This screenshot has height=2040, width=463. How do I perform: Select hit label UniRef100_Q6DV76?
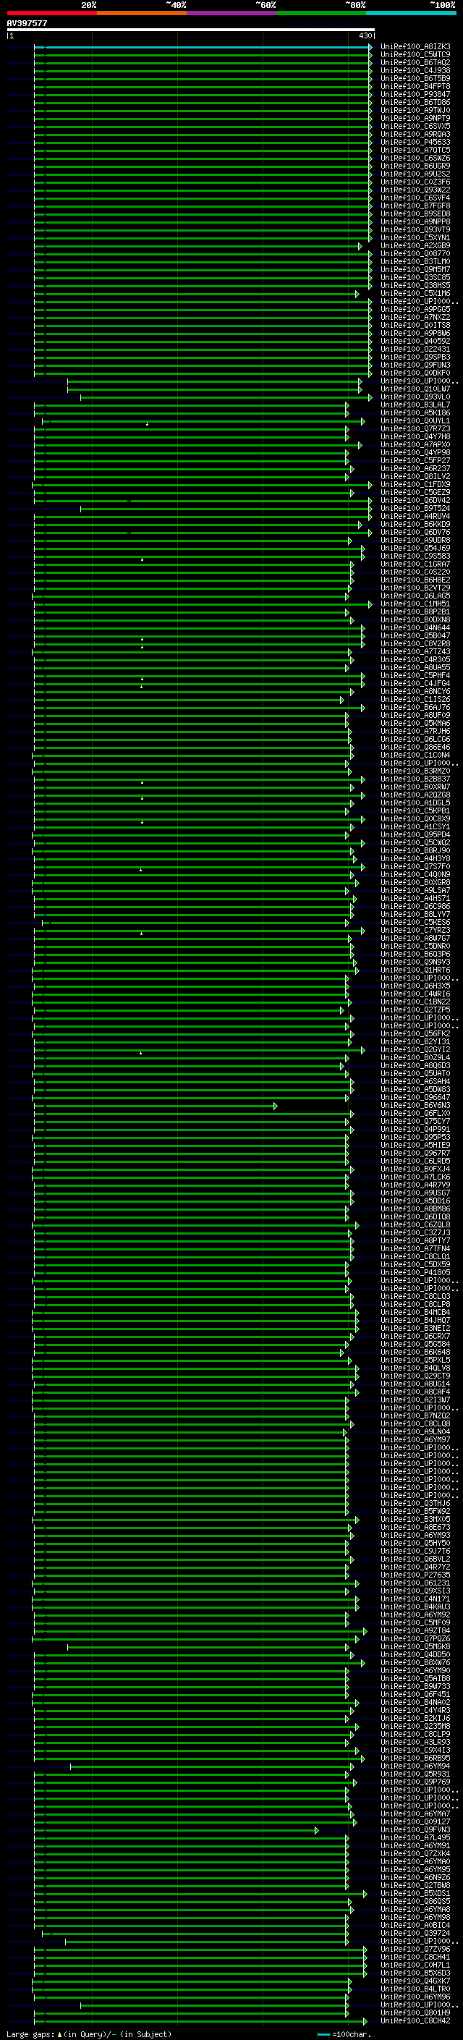point(415,533)
